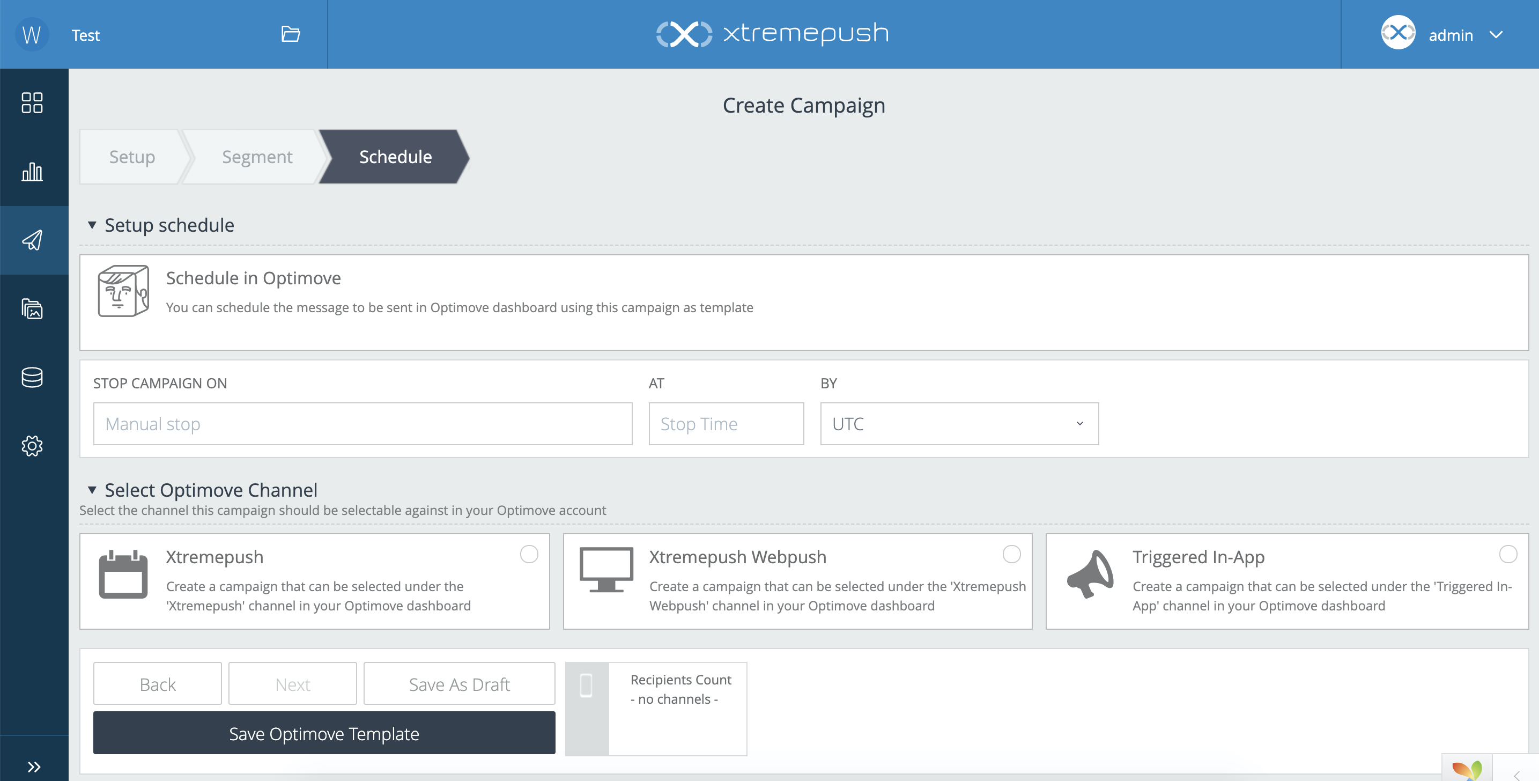Open the dashboard grid icon in sidebar

[x=32, y=103]
